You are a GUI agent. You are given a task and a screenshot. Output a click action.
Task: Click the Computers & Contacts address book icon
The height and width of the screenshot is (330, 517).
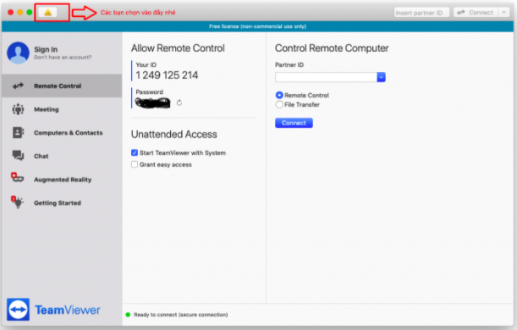(x=18, y=133)
